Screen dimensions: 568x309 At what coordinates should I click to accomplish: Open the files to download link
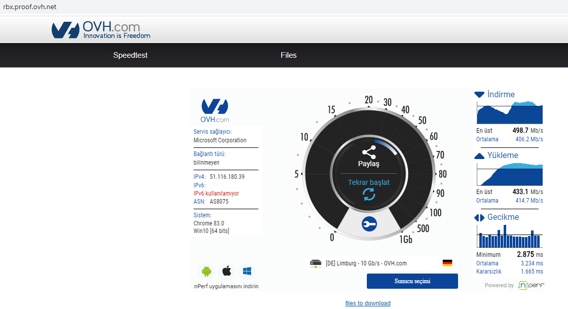368,303
